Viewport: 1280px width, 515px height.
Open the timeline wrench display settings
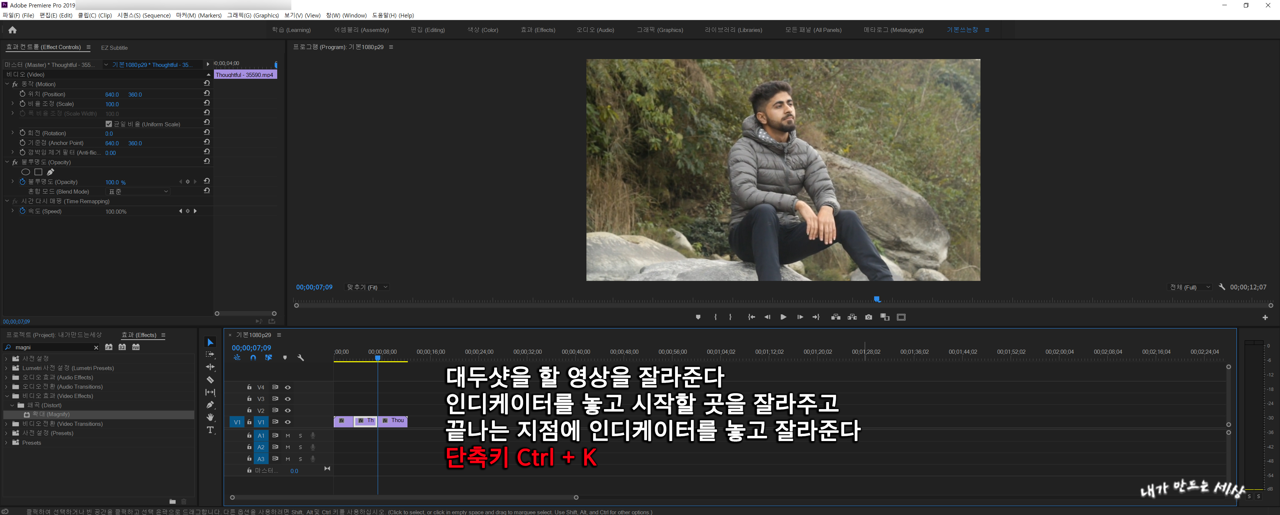[301, 358]
